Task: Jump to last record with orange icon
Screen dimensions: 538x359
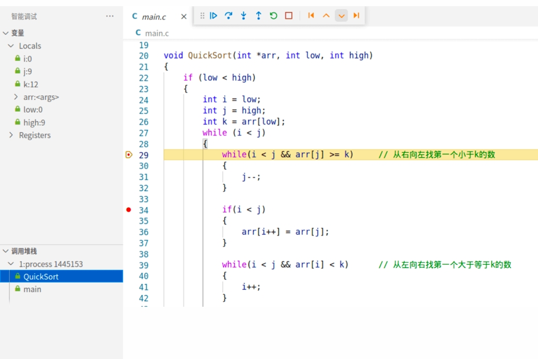Action: [x=357, y=16]
